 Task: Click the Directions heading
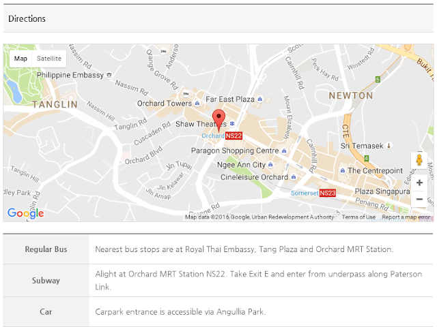point(27,18)
